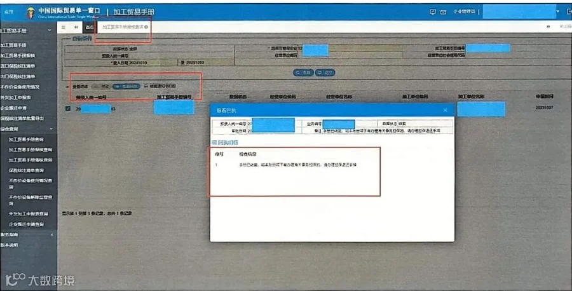Select 加工贸易手册查询 under 综合查询
This screenshot has width=572, height=291.
click(26, 139)
